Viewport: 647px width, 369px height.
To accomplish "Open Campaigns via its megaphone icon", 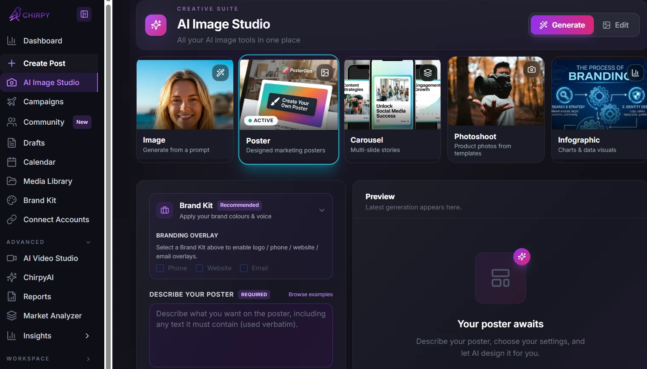I will (11, 102).
